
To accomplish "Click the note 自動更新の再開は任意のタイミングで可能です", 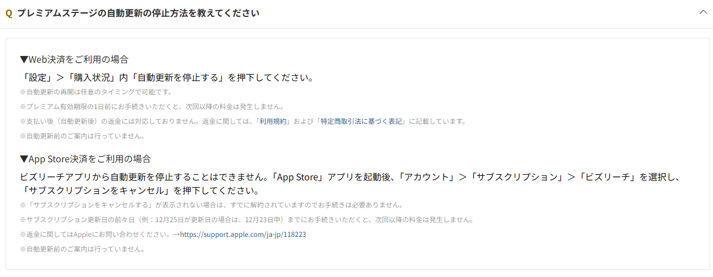I will coord(96,92).
